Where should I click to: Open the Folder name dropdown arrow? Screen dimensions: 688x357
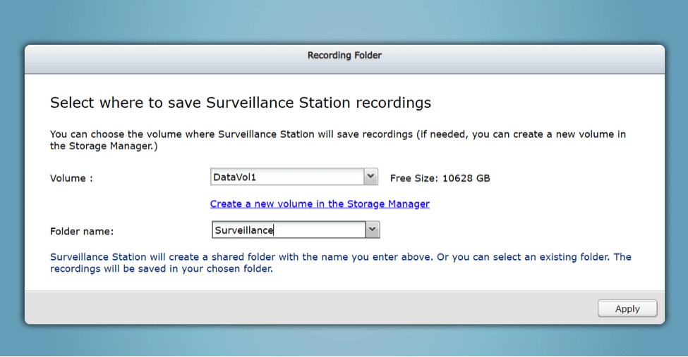(372, 230)
